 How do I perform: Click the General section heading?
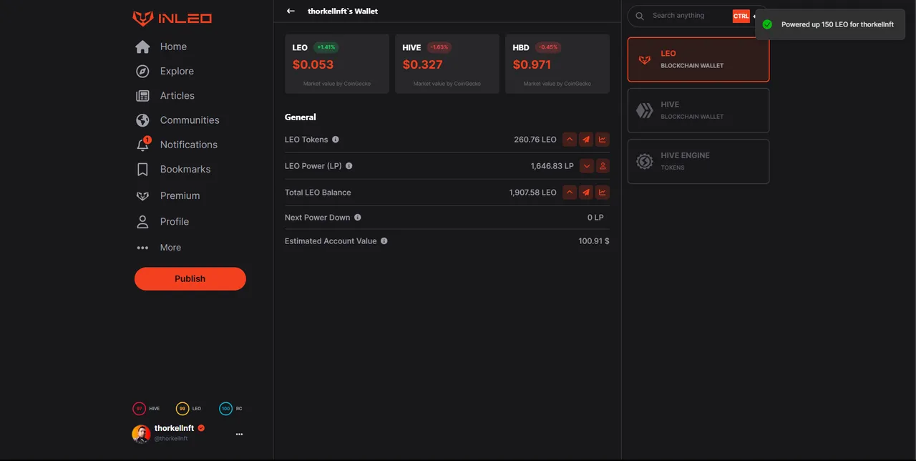coord(301,117)
